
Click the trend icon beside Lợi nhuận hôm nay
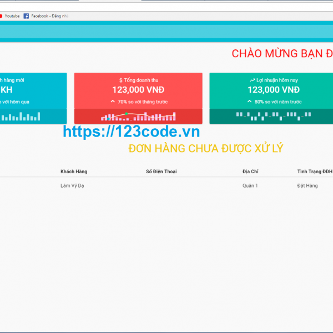[x=252, y=80]
